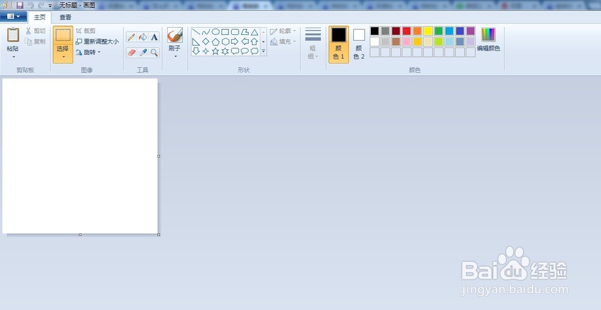
Task: Choose the right triangle shape
Action: 197,41
